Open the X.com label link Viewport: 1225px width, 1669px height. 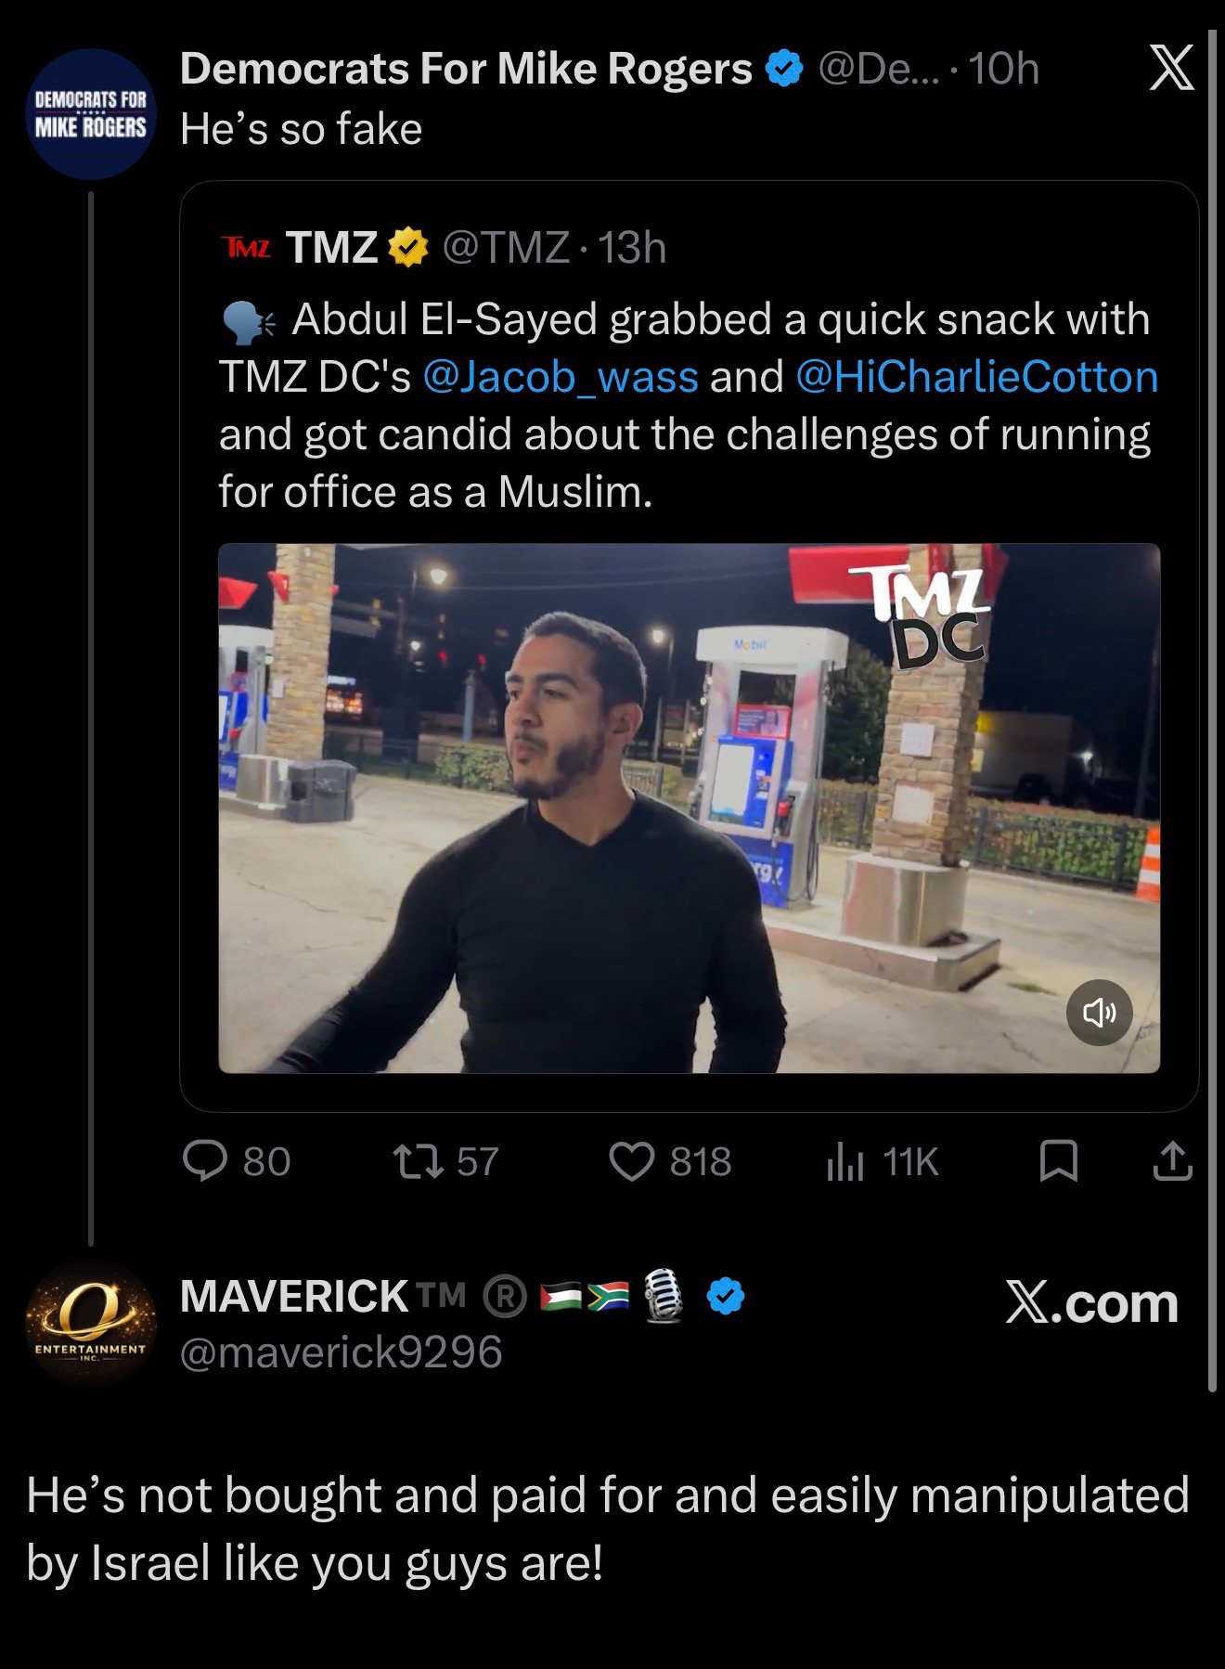(1092, 1302)
